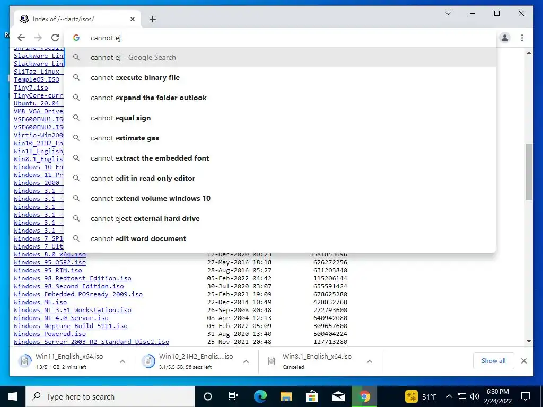This screenshot has width=543, height=407.
Task: Open the 31°F weather widget
Action: click(421, 396)
